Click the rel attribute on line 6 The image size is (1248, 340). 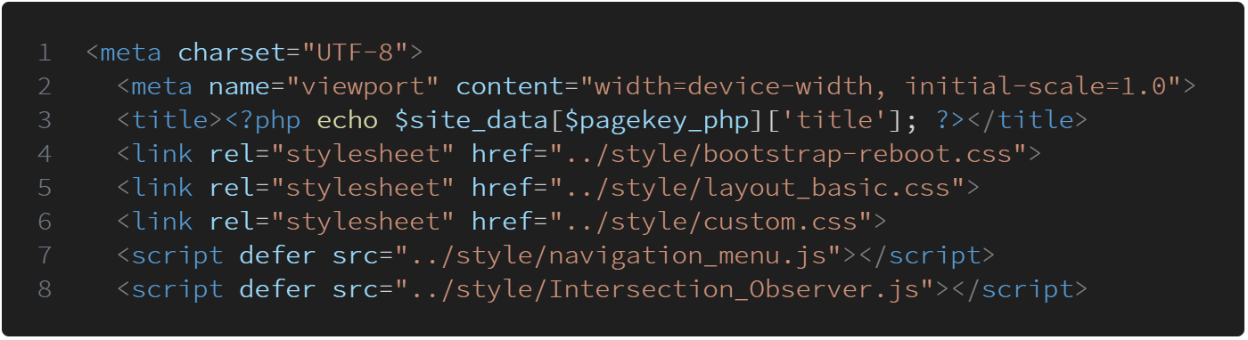[x=232, y=222]
